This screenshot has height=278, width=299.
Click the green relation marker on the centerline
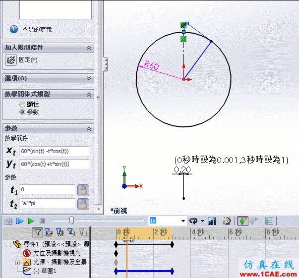(x=183, y=40)
